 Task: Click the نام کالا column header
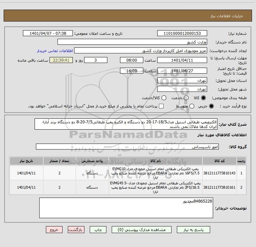pyautogui.click(x=156, y=161)
